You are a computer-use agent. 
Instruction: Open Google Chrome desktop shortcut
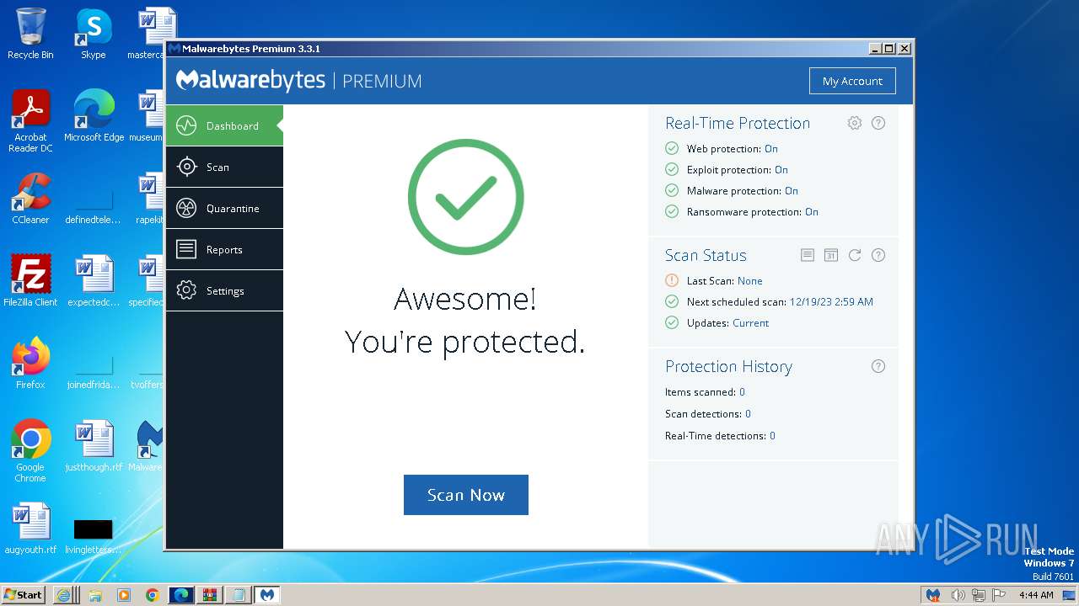click(30, 451)
